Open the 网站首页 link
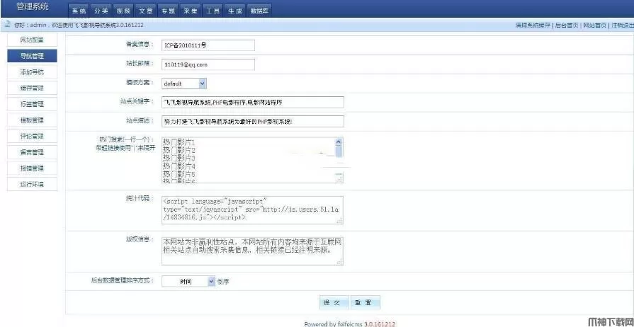The width and height of the screenshot is (634, 327). [594, 25]
